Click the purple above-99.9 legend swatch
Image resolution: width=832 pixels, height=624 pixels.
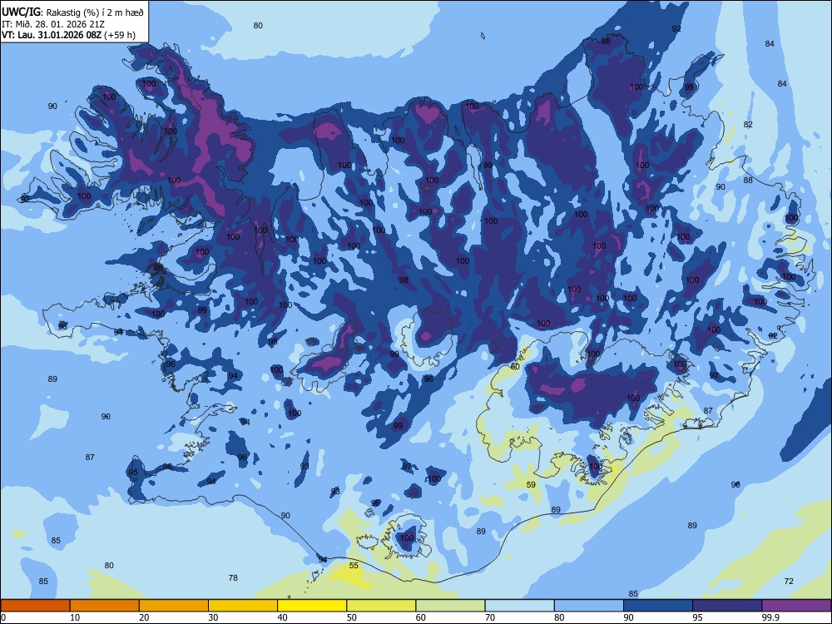coord(796,606)
